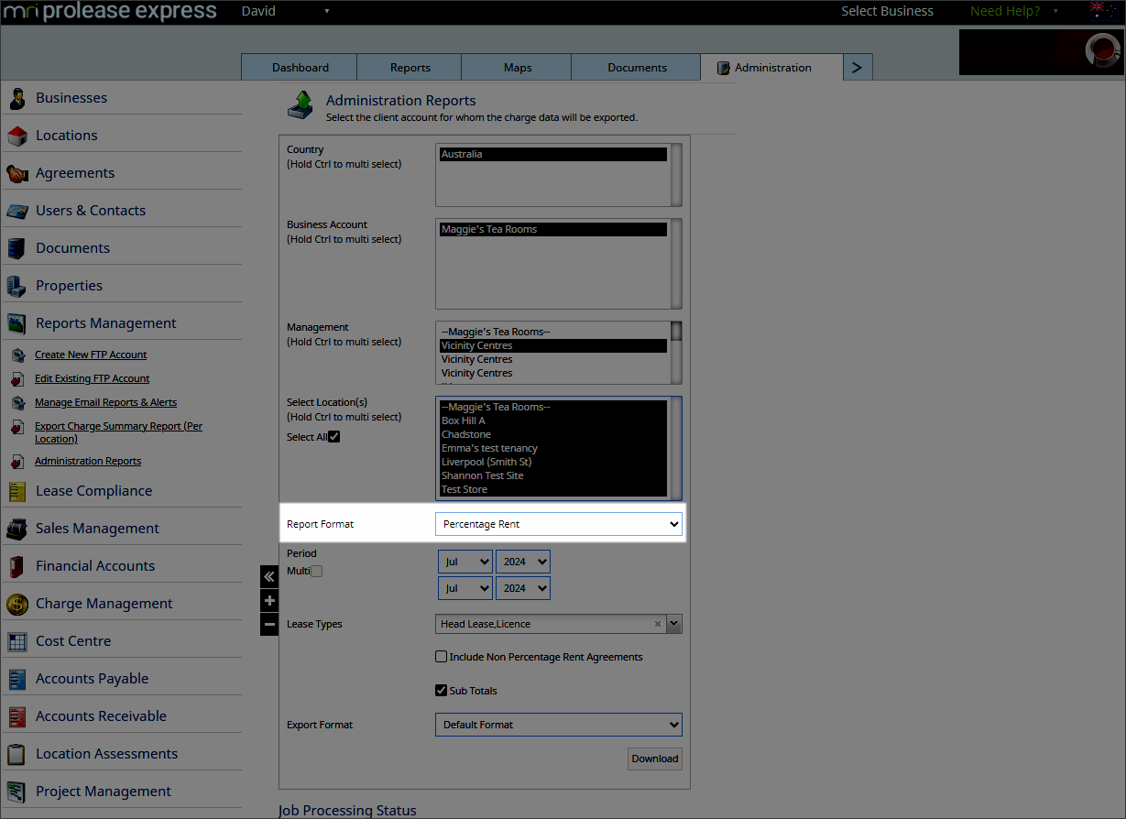Click the Charge Management dollar icon
This screenshot has width=1126, height=819.
click(x=16, y=604)
